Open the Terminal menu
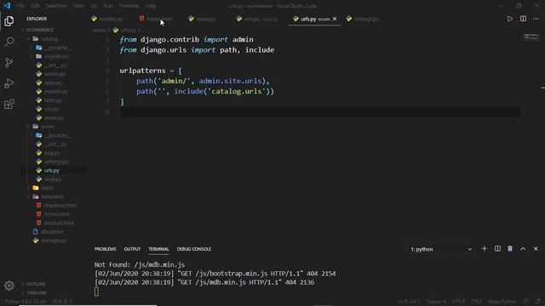The height and width of the screenshot is (306, 545). (x=129, y=6)
